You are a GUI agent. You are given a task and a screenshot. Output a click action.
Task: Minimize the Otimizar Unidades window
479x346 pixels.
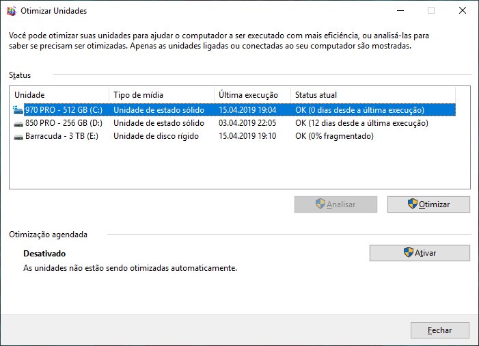click(x=400, y=11)
